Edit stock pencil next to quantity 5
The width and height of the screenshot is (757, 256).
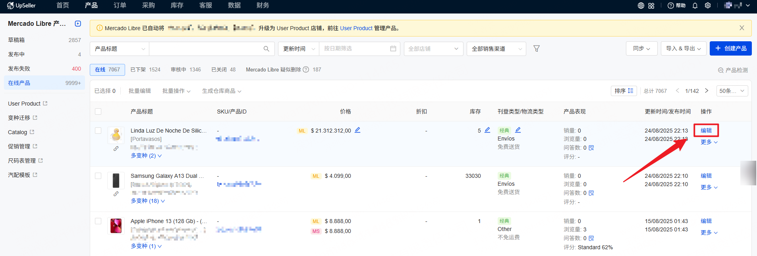[487, 130]
